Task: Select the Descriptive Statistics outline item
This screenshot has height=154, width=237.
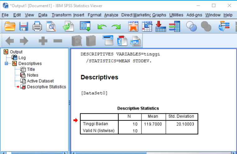Action: click(x=47, y=87)
